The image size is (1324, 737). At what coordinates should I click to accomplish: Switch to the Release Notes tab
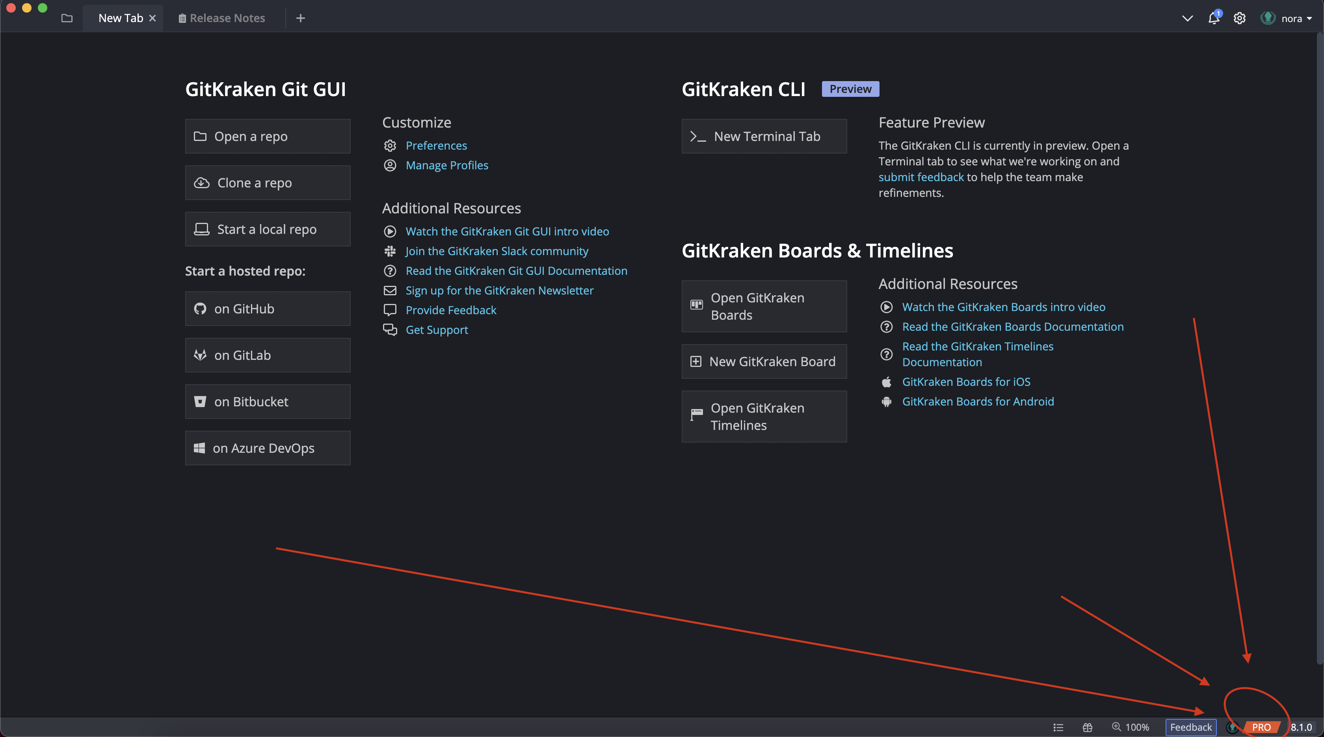coord(222,19)
